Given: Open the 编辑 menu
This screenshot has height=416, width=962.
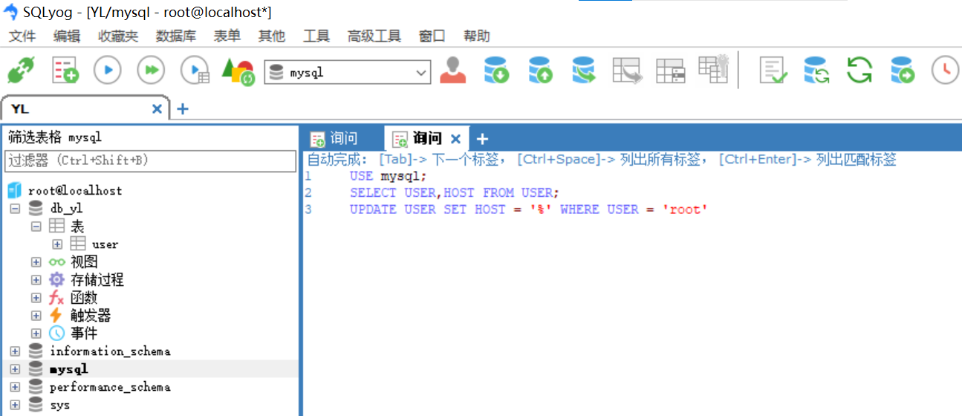Looking at the screenshot, I should click(67, 36).
